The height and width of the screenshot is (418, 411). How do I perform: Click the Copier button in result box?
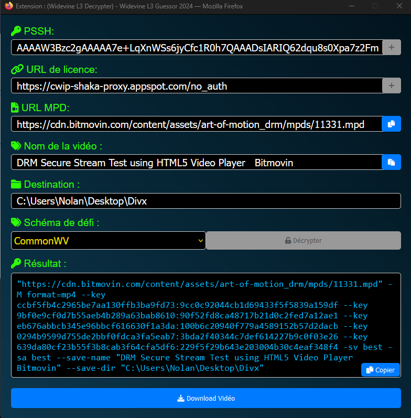381,370
